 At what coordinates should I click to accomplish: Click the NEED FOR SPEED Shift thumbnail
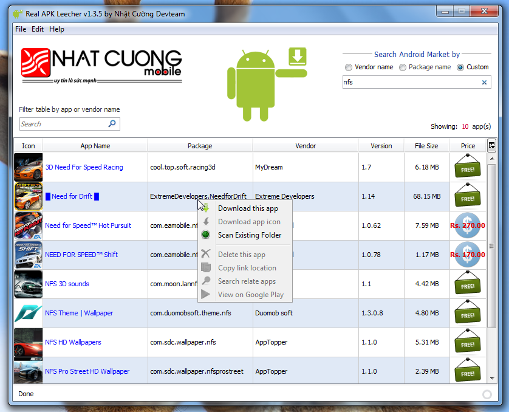(x=28, y=255)
